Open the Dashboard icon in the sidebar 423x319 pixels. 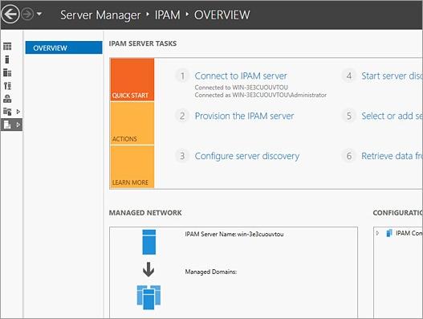tap(7, 47)
